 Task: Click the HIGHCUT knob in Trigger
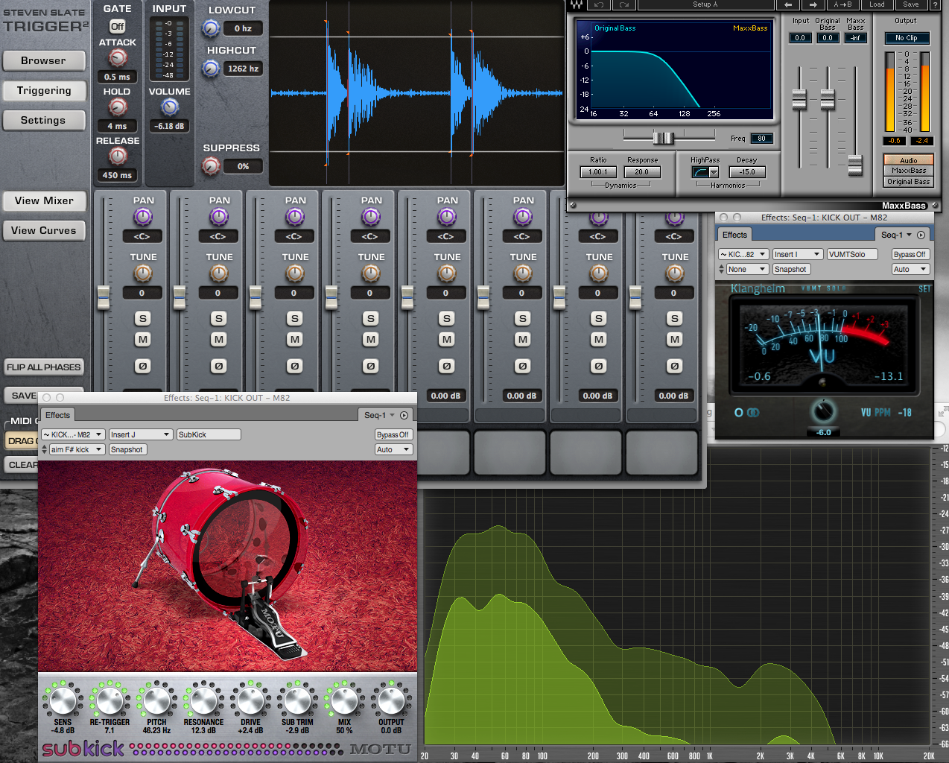tap(211, 69)
